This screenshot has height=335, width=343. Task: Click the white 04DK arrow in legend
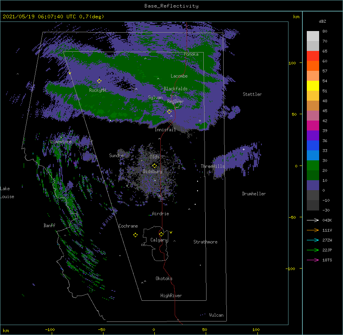pos(313,220)
